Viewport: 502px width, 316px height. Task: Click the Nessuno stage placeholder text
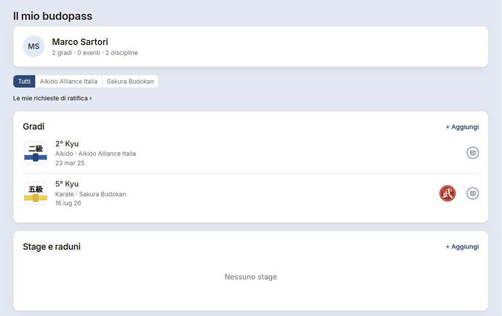pos(251,276)
